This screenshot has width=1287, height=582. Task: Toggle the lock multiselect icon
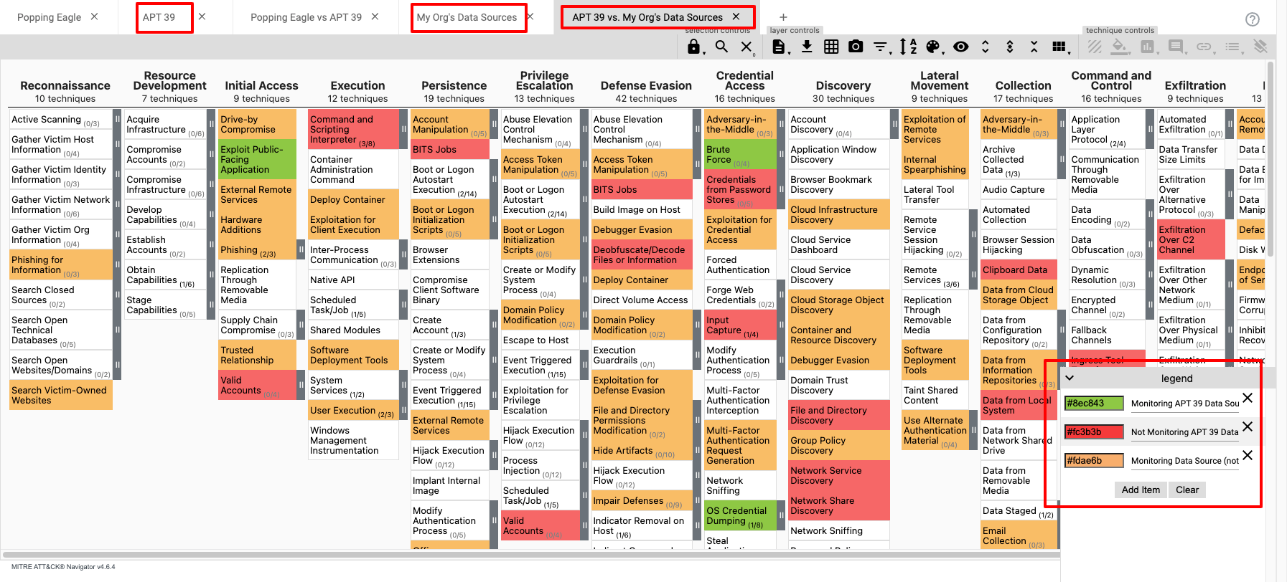[x=693, y=47]
